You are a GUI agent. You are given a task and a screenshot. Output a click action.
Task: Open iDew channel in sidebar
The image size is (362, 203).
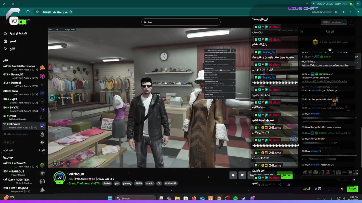tap(24, 93)
